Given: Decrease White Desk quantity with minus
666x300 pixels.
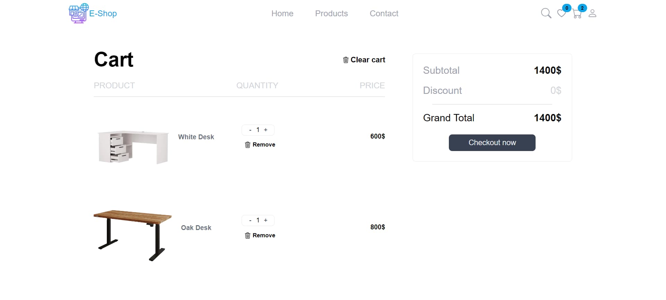Looking at the screenshot, I should pos(250,130).
